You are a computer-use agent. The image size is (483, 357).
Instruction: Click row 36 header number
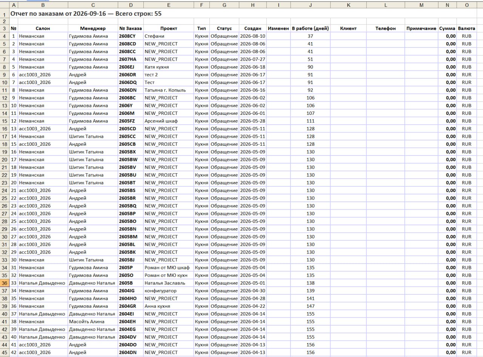click(x=5, y=283)
